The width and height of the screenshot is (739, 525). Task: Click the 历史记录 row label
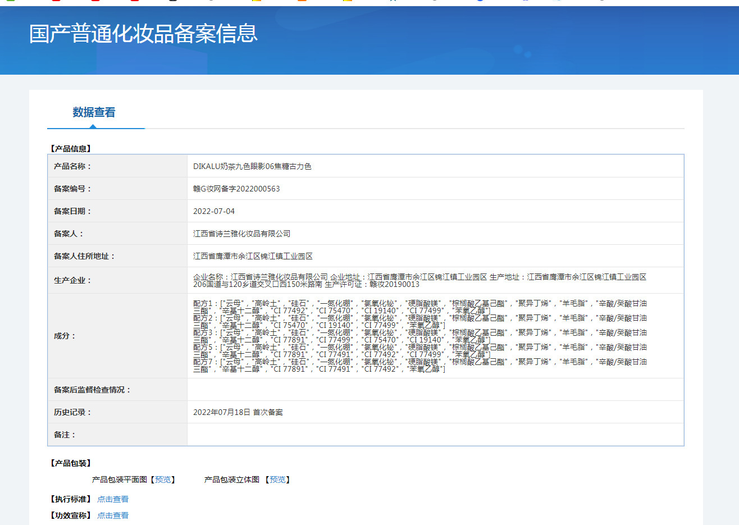[72, 412]
